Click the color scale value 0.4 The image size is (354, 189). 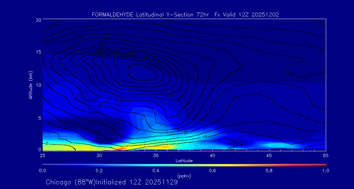pyautogui.click(x=156, y=171)
